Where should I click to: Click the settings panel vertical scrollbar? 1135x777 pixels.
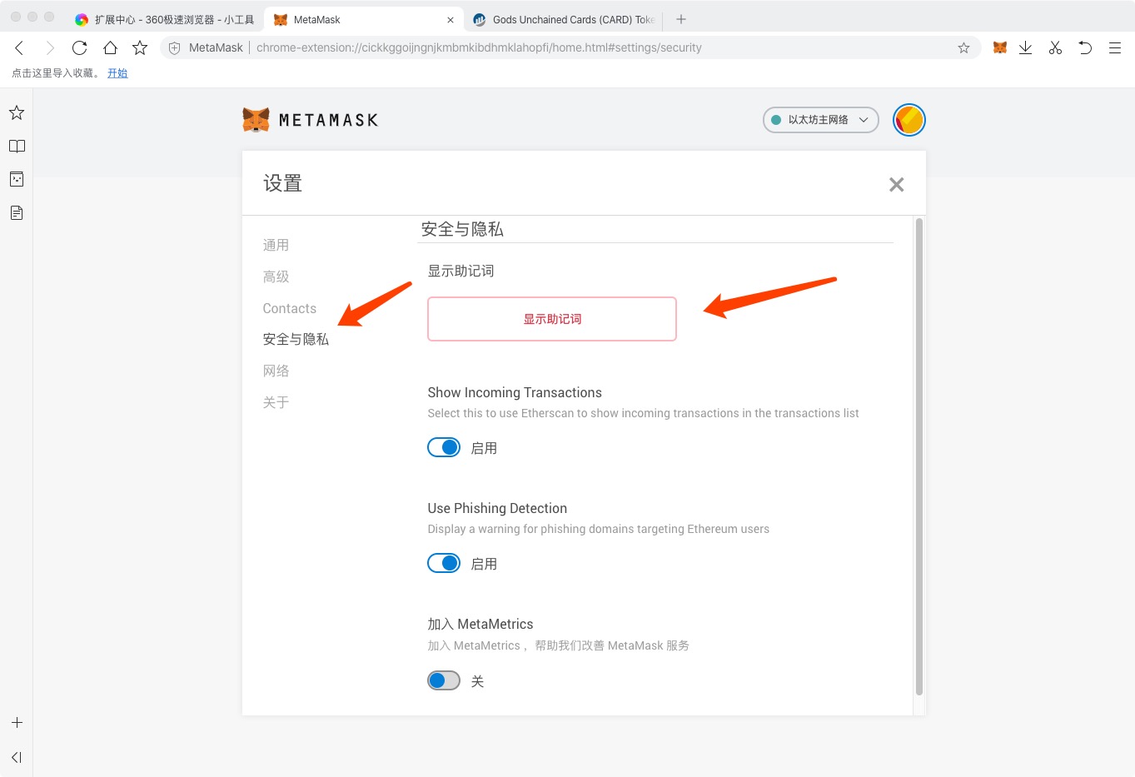coord(919,456)
